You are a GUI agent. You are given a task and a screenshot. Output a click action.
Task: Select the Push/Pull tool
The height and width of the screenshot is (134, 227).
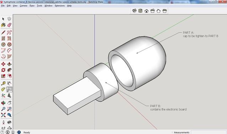pyautogui.click(x=9, y=64)
